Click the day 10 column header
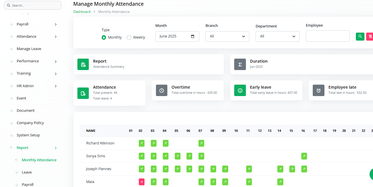The width and height of the screenshot is (373, 187). click(236, 131)
